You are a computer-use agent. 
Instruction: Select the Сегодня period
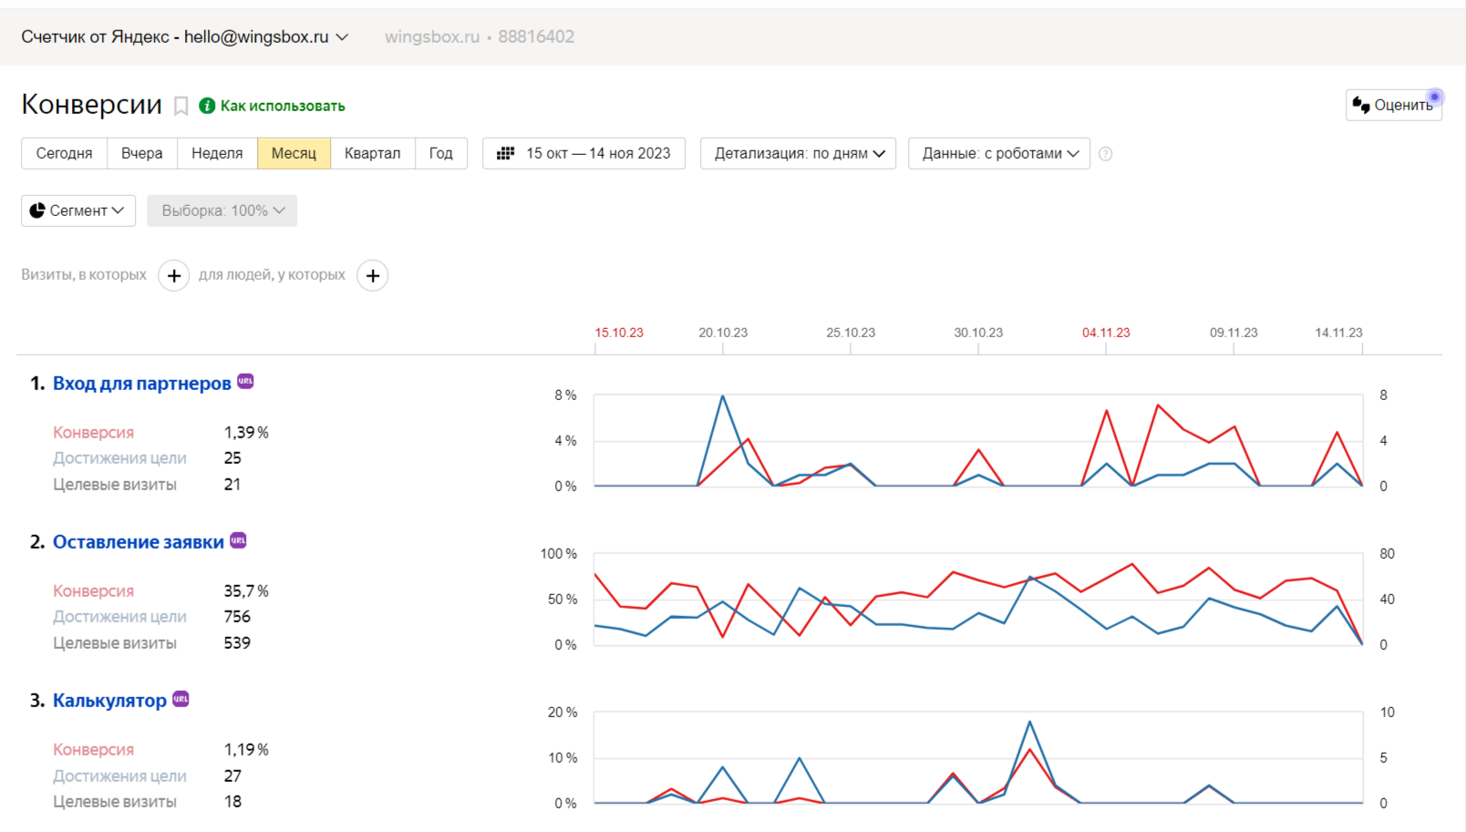pyautogui.click(x=64, y=153)
